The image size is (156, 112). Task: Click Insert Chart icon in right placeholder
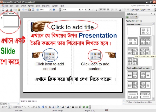pyautogui.click(x=95, y=54)
